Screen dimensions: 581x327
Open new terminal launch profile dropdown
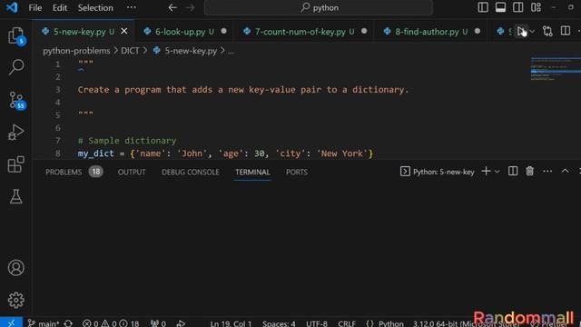click(x=497, y=172)
